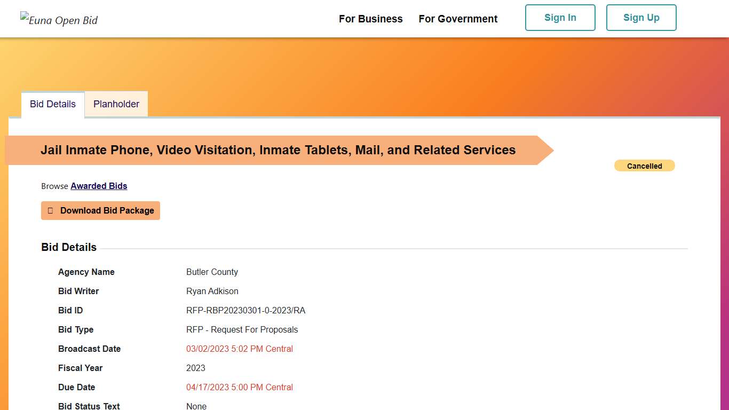Viewport: 729px width, 410px height.
Task: Click the Sign In button
Action: [560, 18]
